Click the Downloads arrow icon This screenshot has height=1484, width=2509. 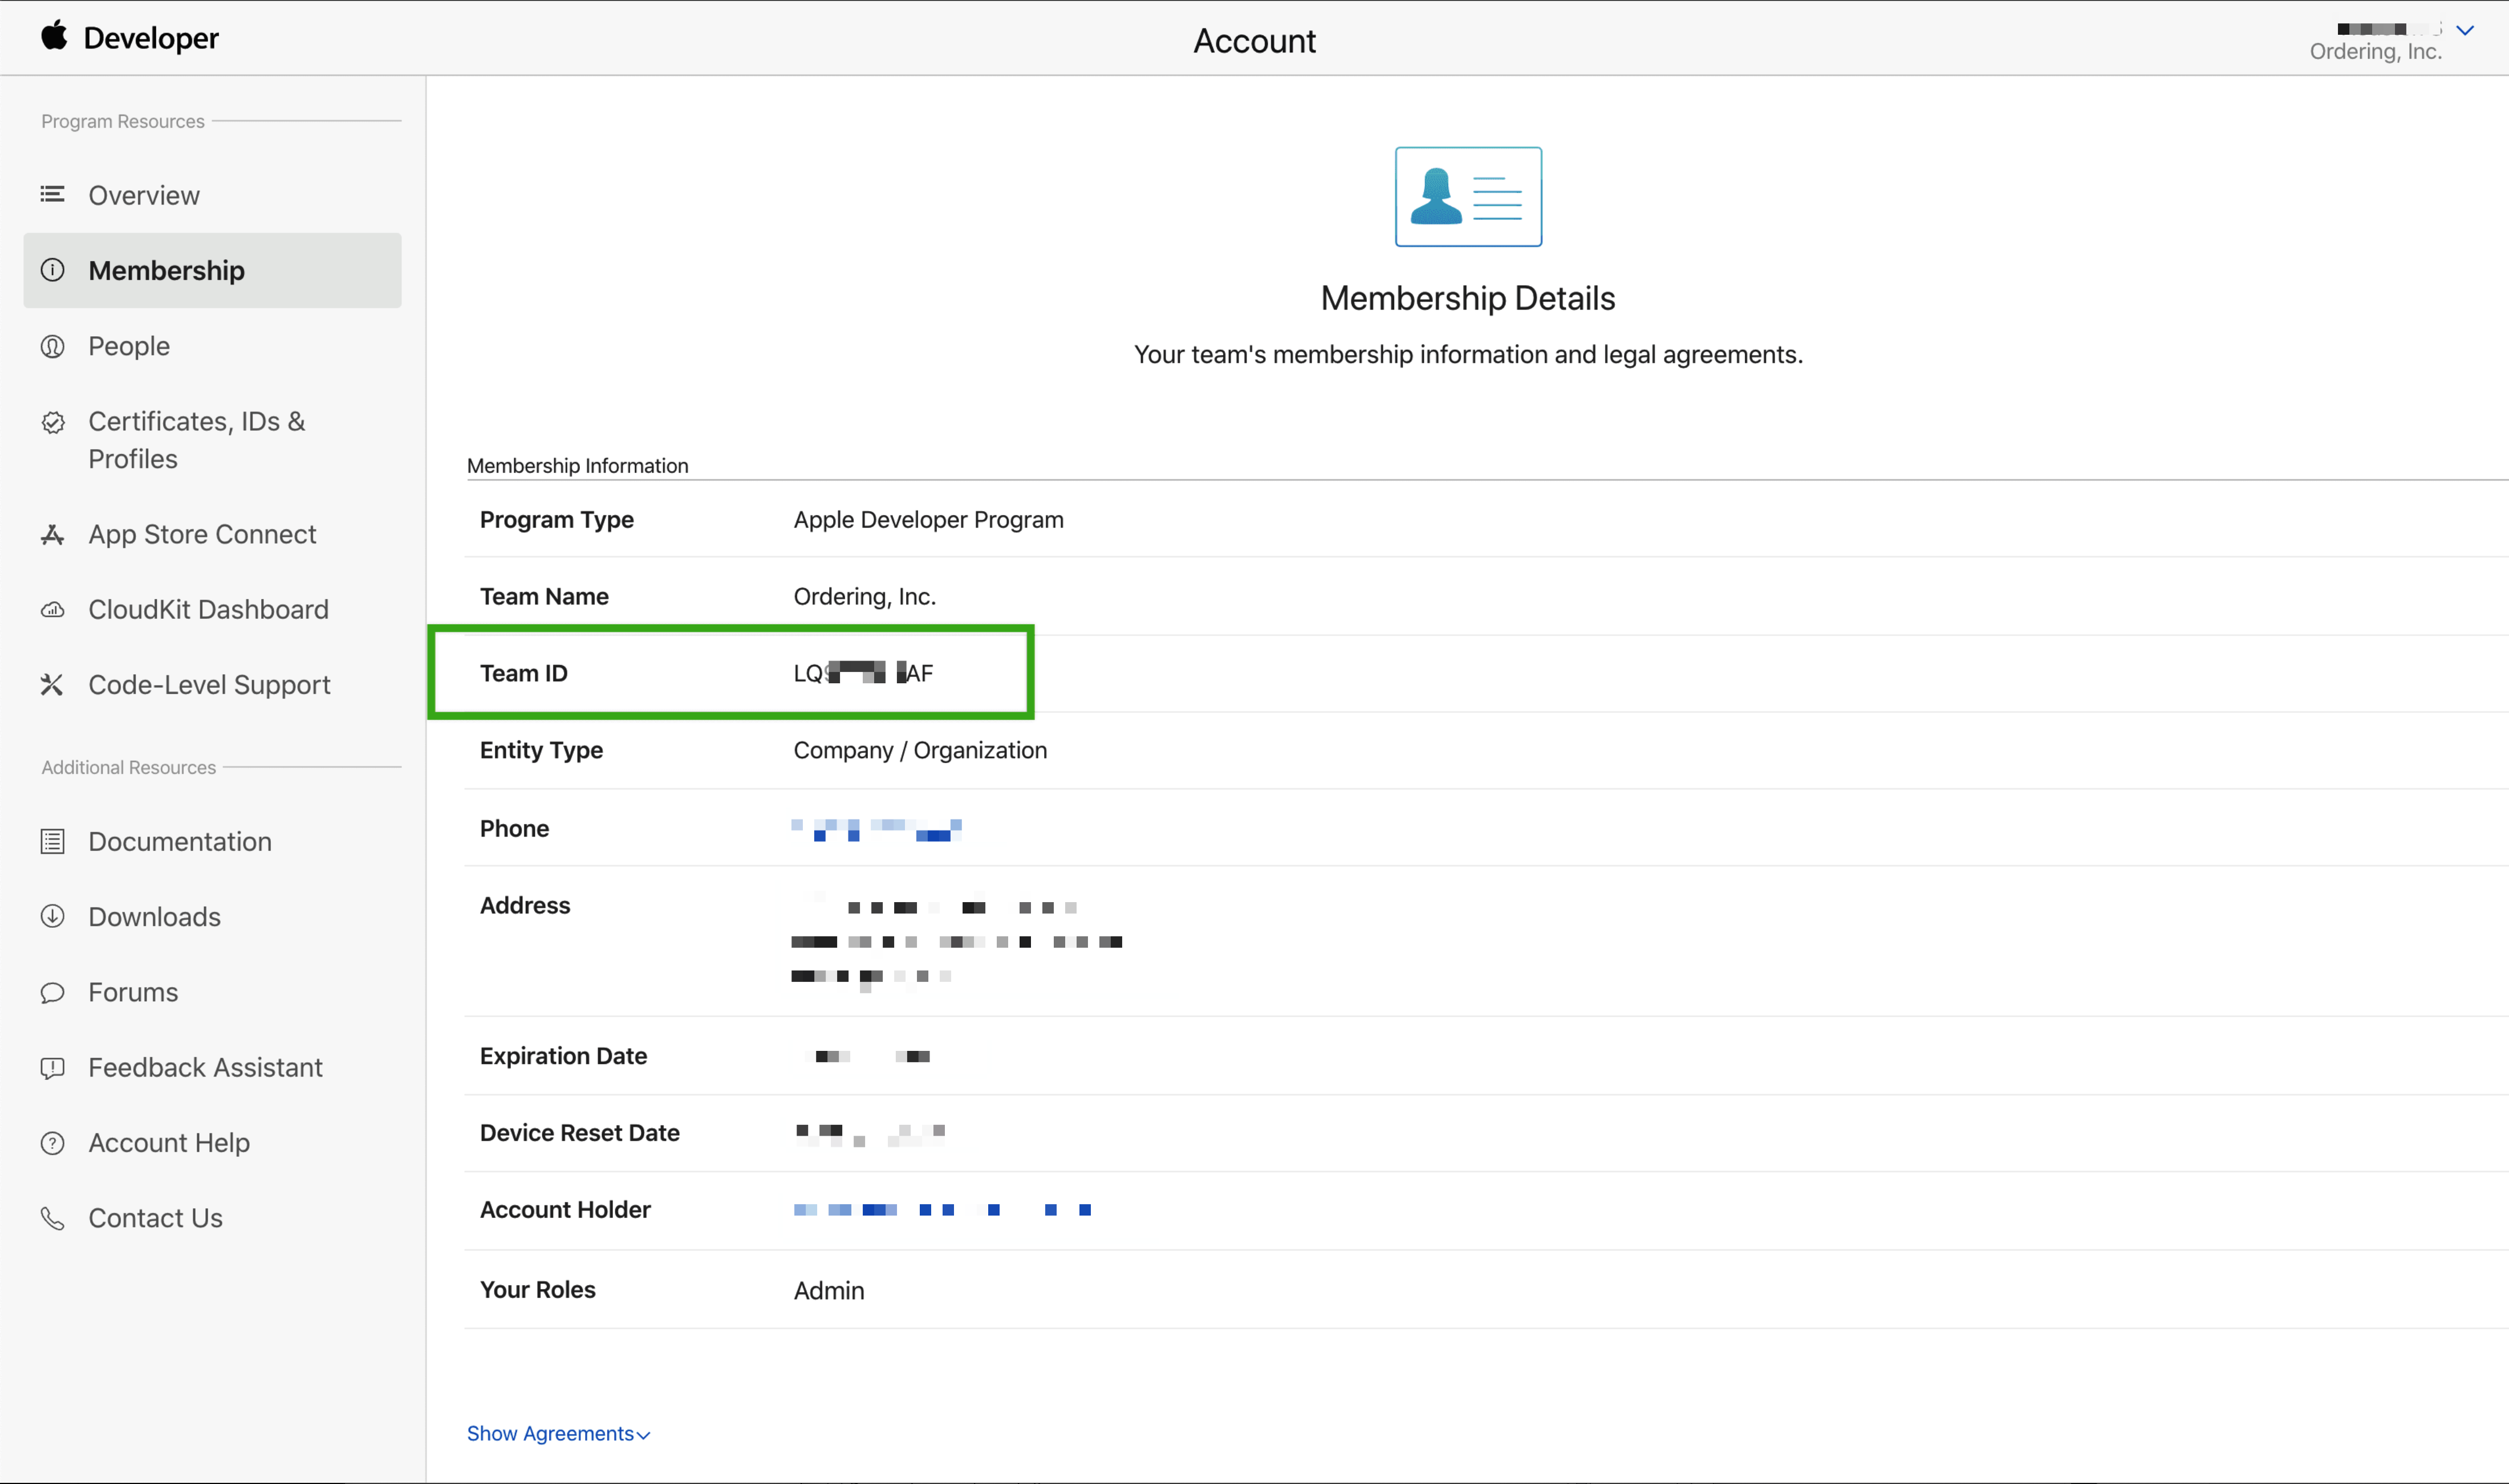[x=52, y=917]
